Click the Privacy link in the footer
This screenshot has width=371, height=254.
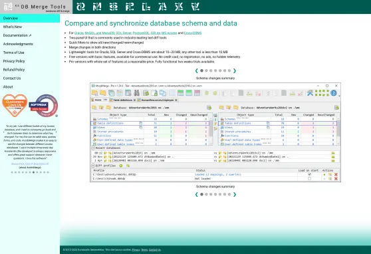(136, 250)
